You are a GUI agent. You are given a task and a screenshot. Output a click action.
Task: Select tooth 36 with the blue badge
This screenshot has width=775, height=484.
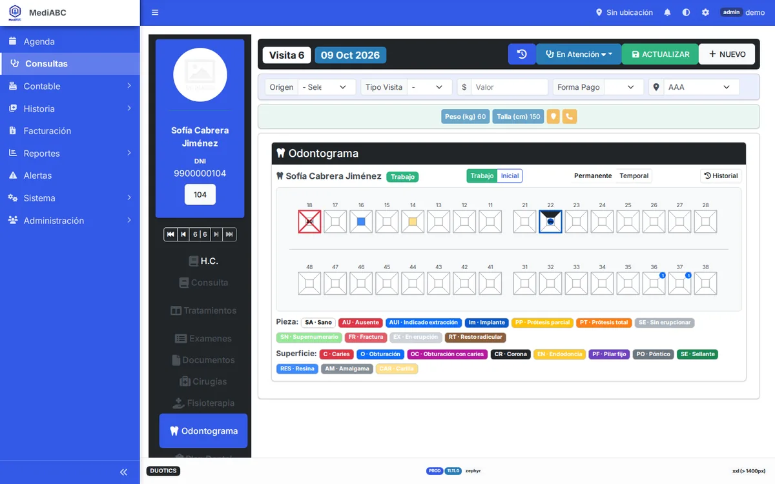coord(654,284)
